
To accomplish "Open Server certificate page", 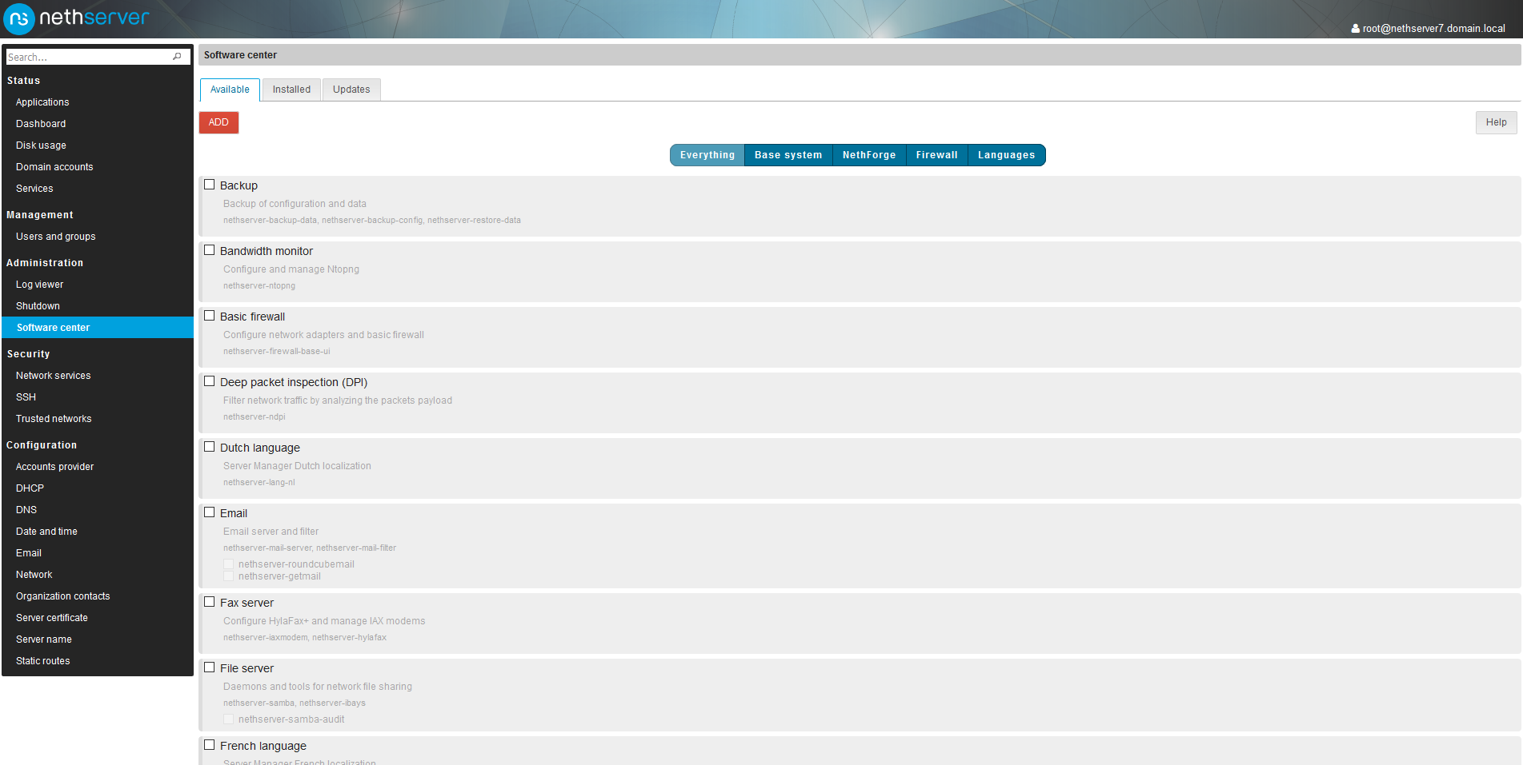I will (x=52, y=618).
